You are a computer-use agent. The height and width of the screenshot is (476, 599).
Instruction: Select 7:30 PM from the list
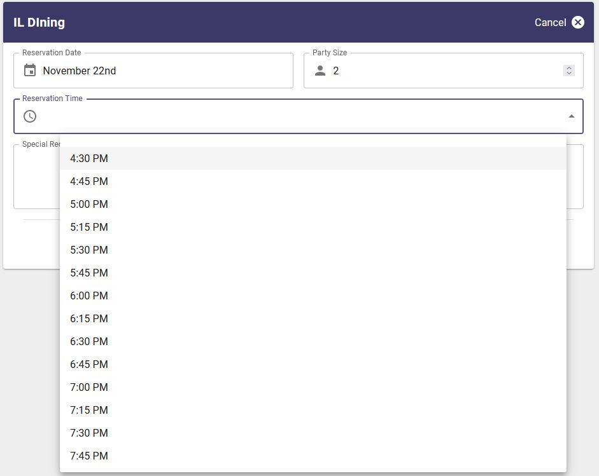(x=89, y=433)
